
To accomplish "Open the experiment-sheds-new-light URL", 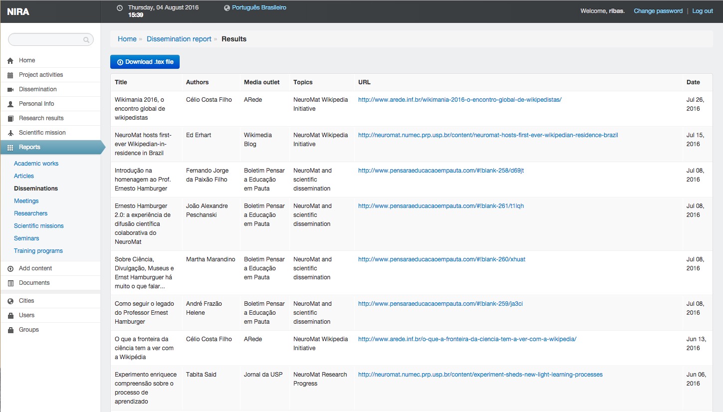I will pyautogui.click(x=481, y=375).
